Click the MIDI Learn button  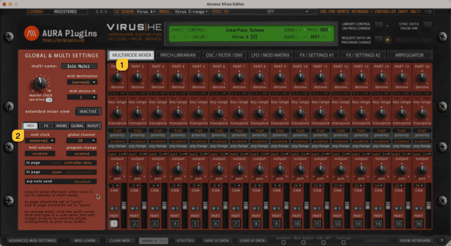coord(85,241)
